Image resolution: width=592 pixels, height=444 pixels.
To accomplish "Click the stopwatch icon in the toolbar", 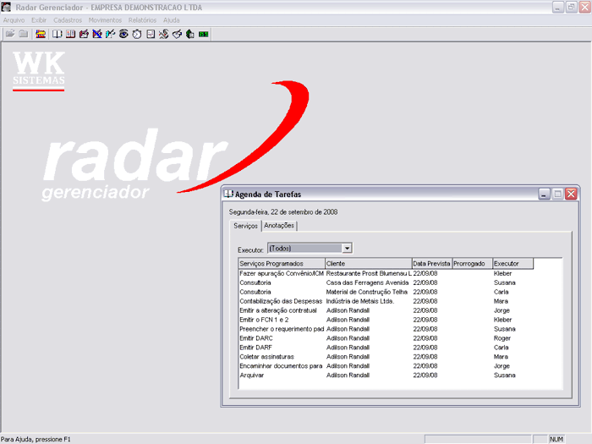I will tap(137, 34).
